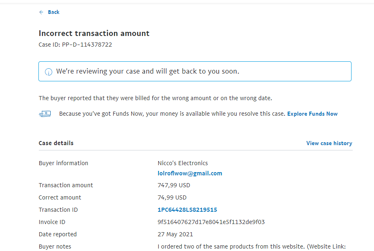
Task: Click the buyer notes text
Action: pyautogui.click(x=251, y=247)
